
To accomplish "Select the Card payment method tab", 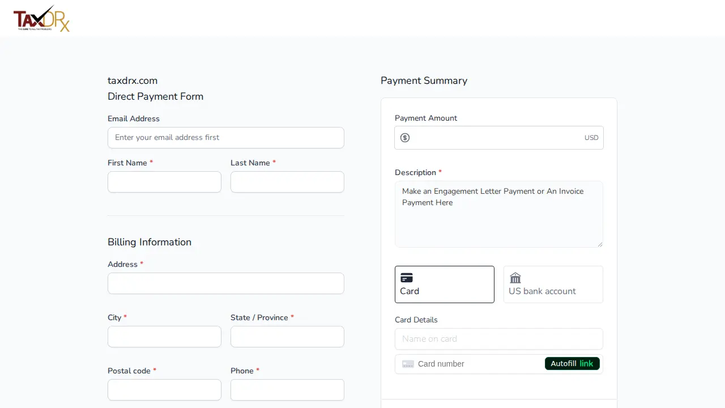I will (445, 284).
